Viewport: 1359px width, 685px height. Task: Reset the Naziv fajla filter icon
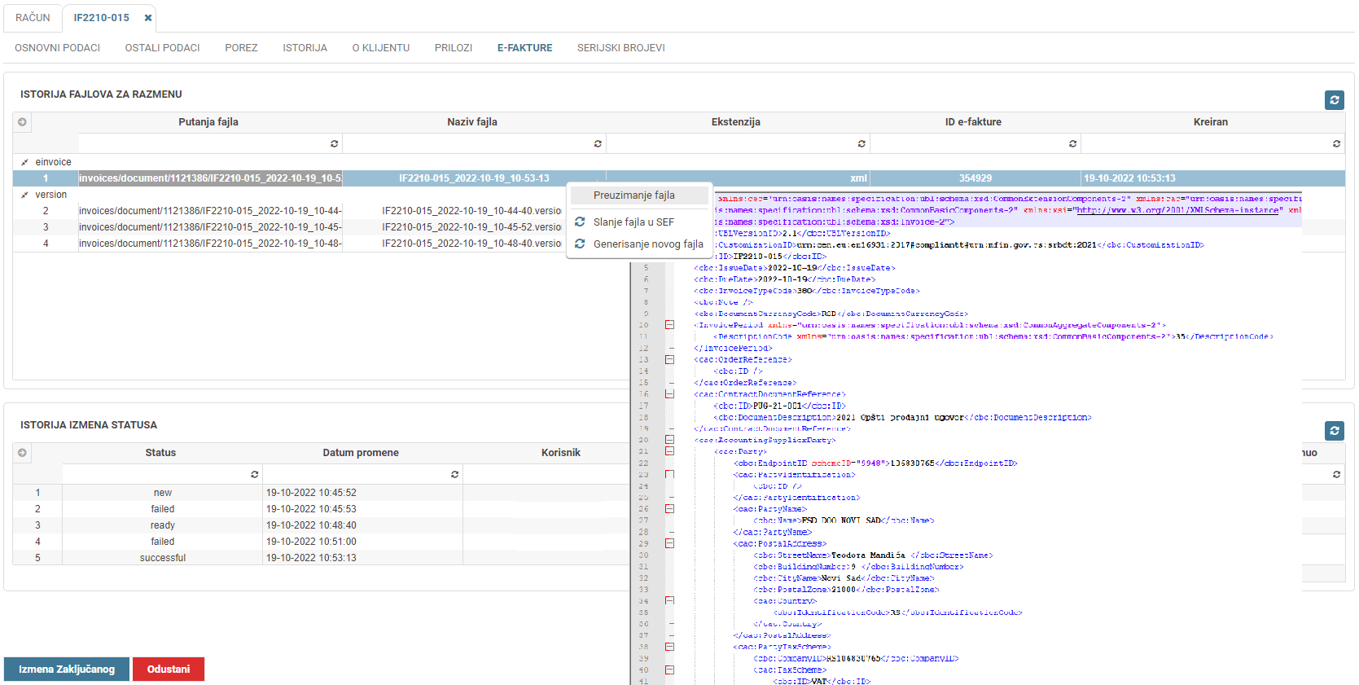tap(598, 144)
